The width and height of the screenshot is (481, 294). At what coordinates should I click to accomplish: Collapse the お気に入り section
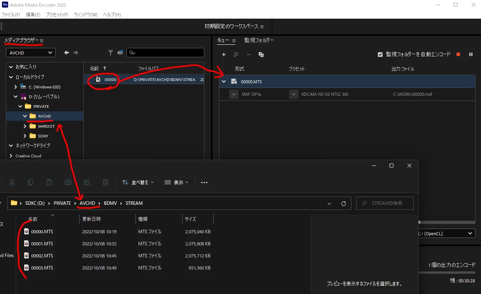click(11, 67)
